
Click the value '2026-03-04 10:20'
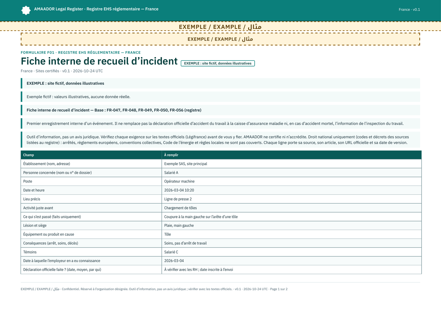179,190
